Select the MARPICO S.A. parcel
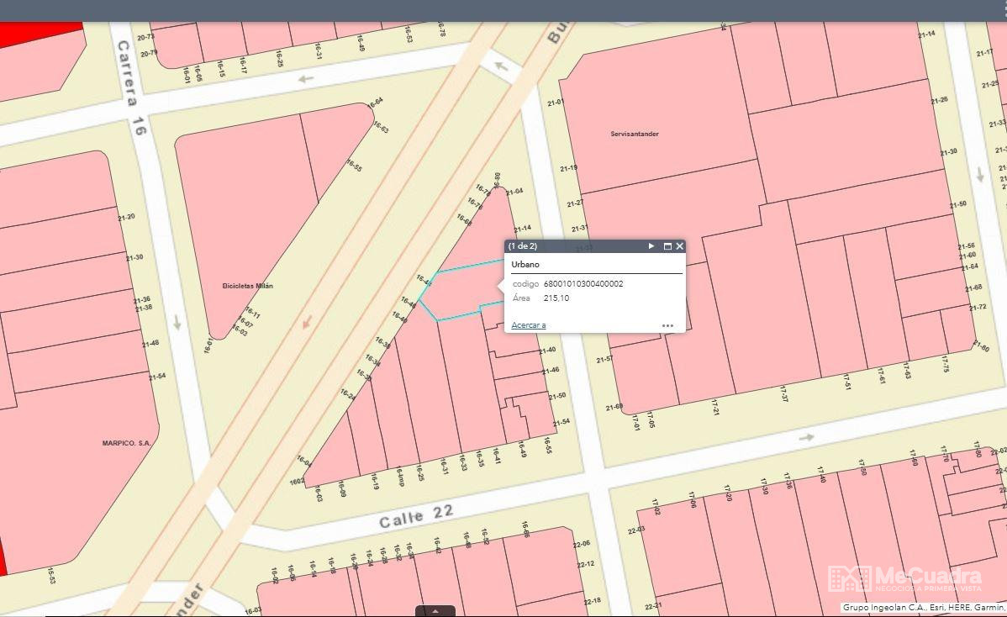The image size is (1007, 617). (126, 443)
